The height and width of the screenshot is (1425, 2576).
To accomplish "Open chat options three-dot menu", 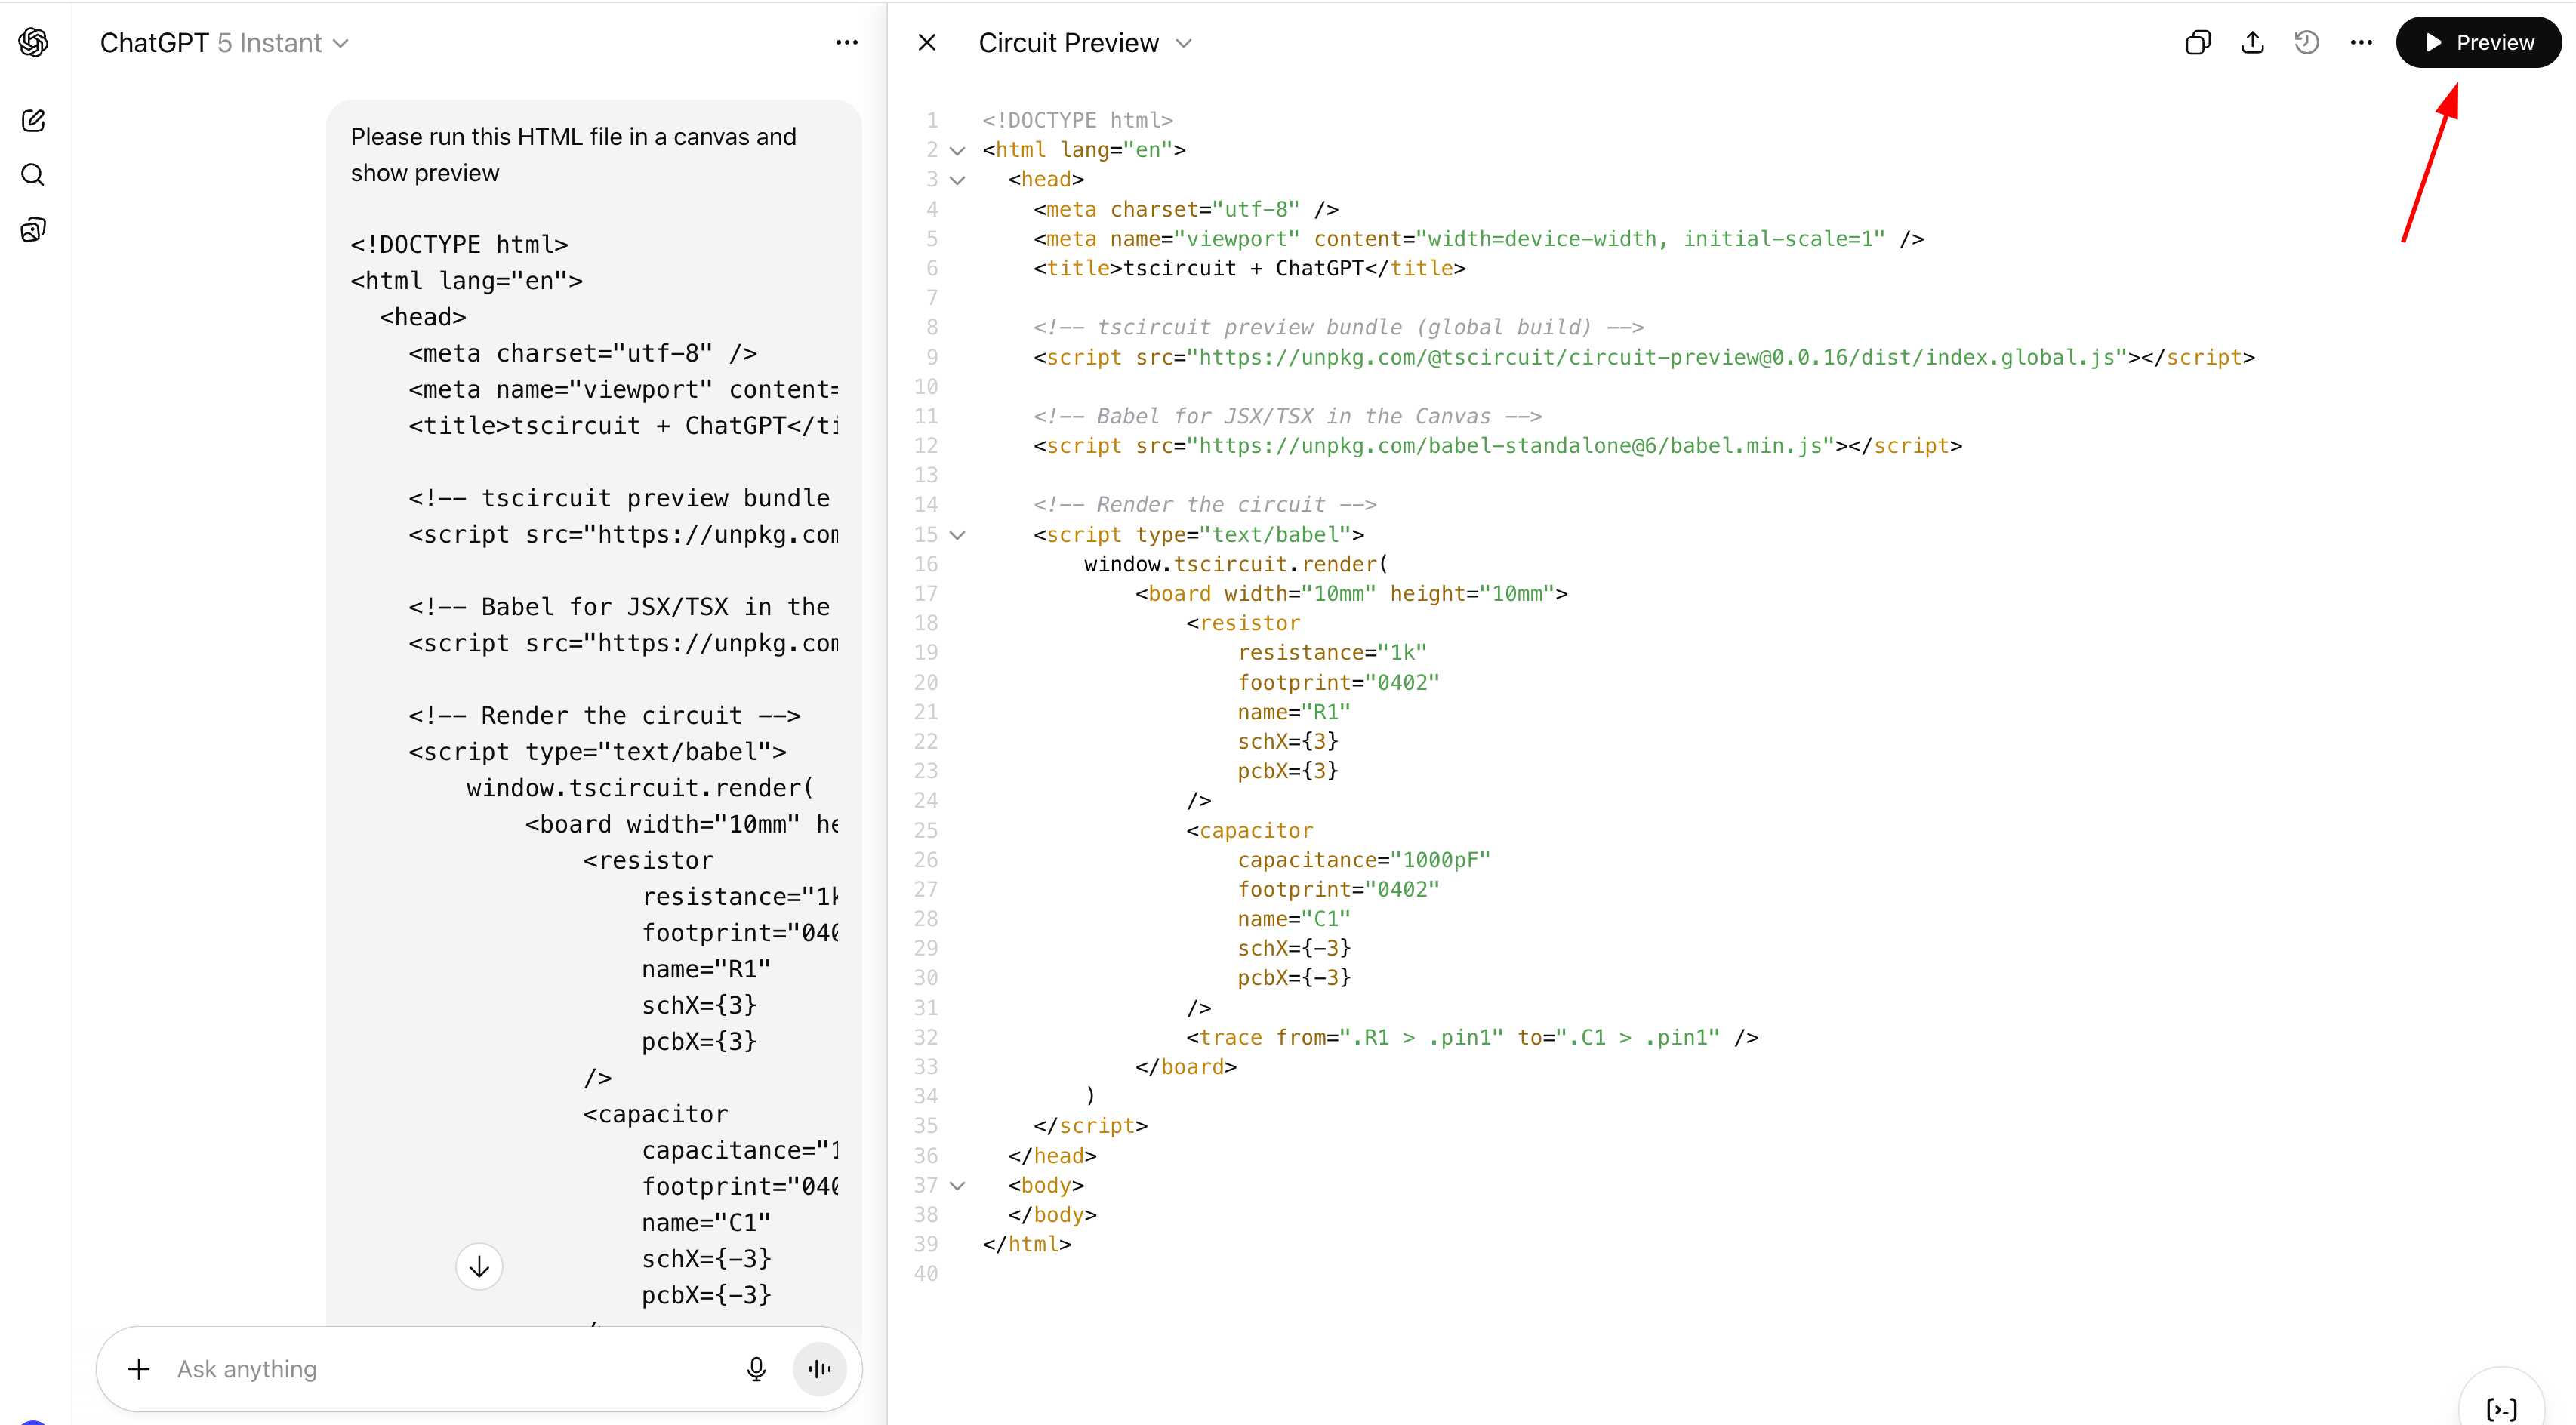I will [846, 42].
